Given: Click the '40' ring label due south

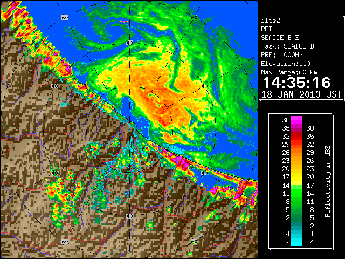Looking at the screenshot, I should [129, 216].
